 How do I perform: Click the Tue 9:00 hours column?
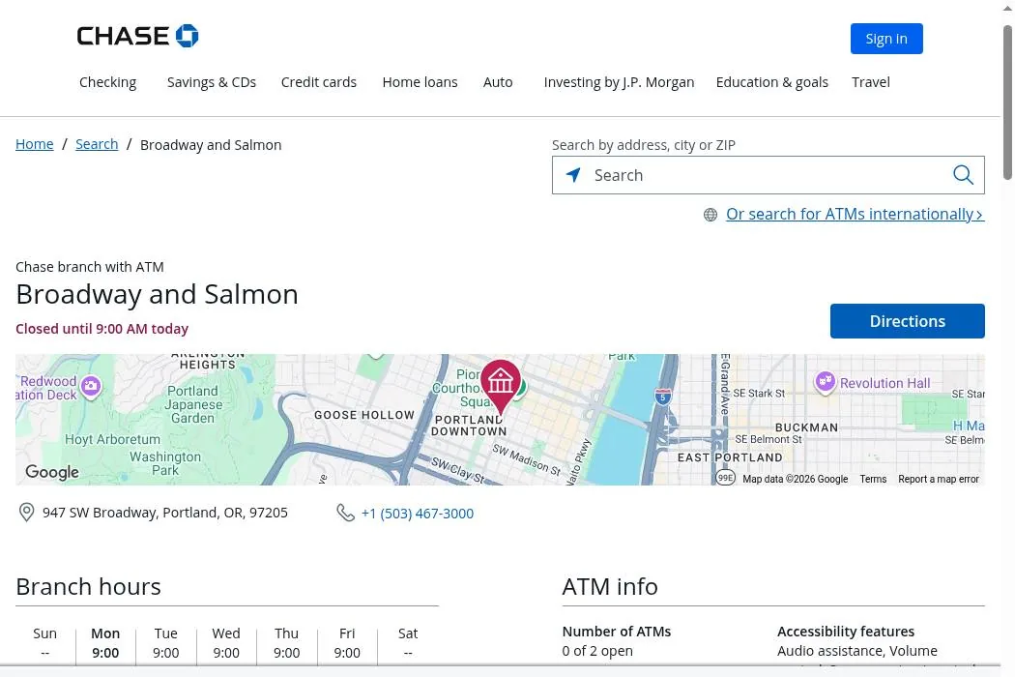(x=165, y=642)
